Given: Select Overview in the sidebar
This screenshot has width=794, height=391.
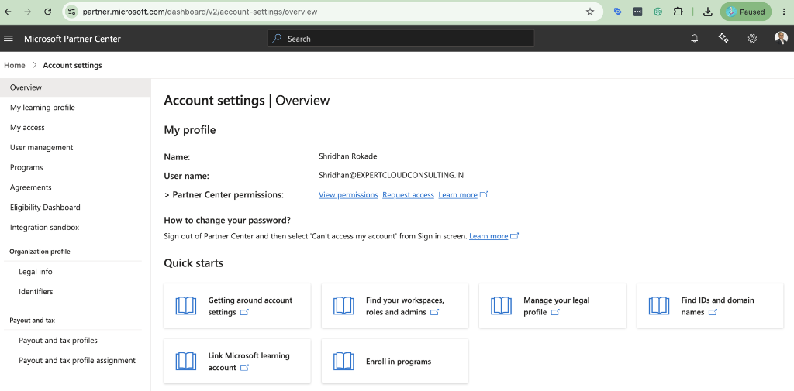Looking at the screenshot, I should (x=75, y=87).
